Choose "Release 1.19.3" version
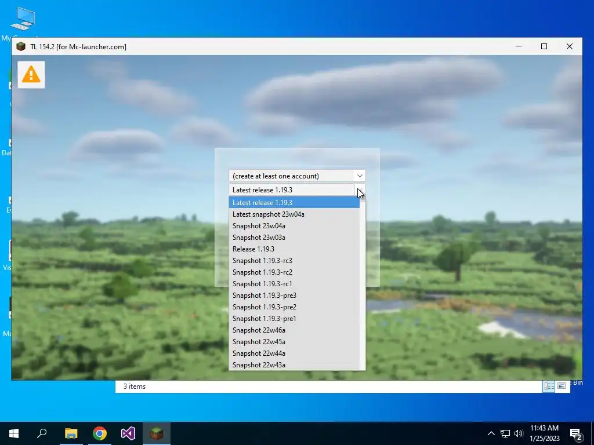 pyautogui.click(x=294, y=249)
